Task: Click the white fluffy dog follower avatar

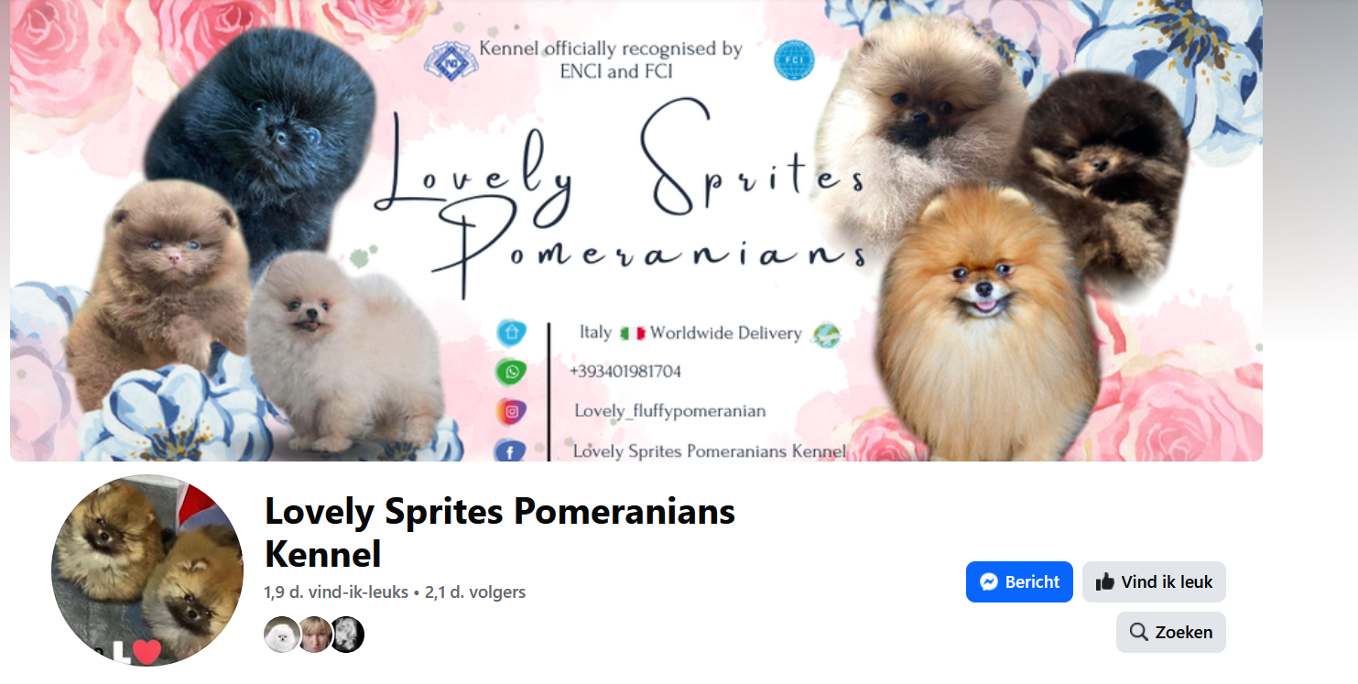Action: (x=281, y=635)
